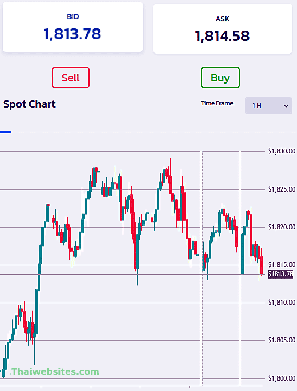Open the Time Frame 1H dropdown
The image size is (297, 391).
(268, 106)
